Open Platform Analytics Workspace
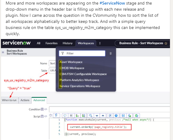Viewport: 173px width, 140px height. point(79,80)
